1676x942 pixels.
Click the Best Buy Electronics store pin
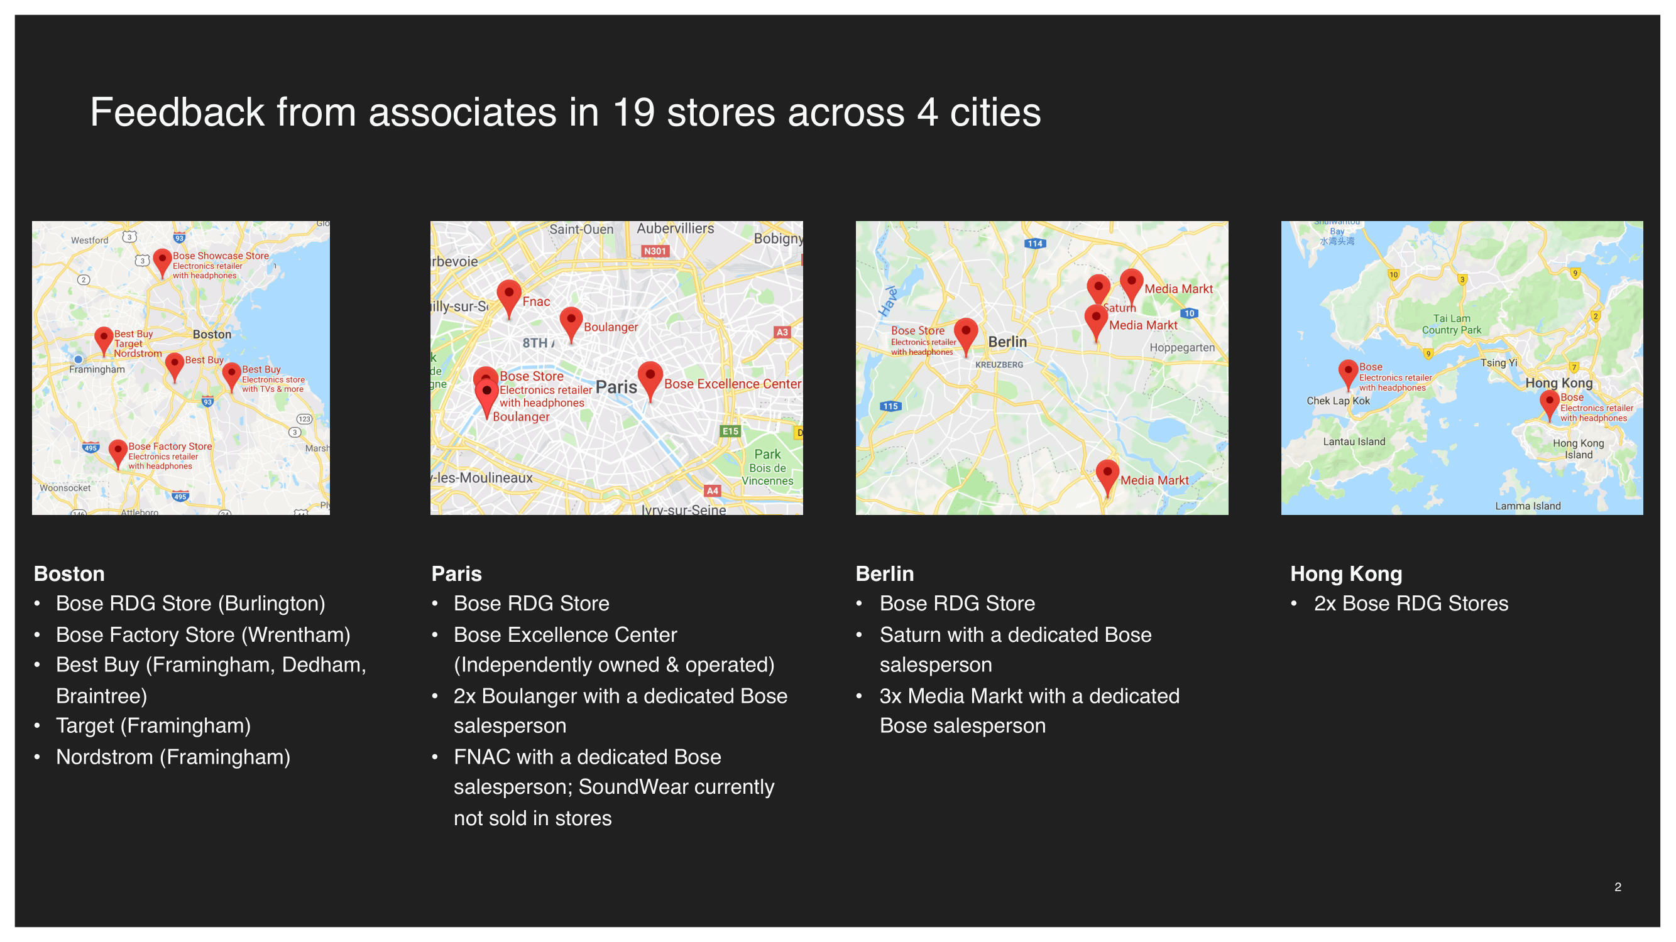[232, 377]
